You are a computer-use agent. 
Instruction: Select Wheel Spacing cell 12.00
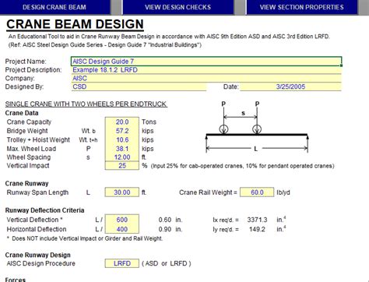click(x=122, y=157)
